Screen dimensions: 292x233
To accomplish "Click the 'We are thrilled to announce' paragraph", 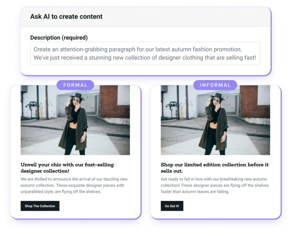I will pyautogui.click(x=74, y=185).
